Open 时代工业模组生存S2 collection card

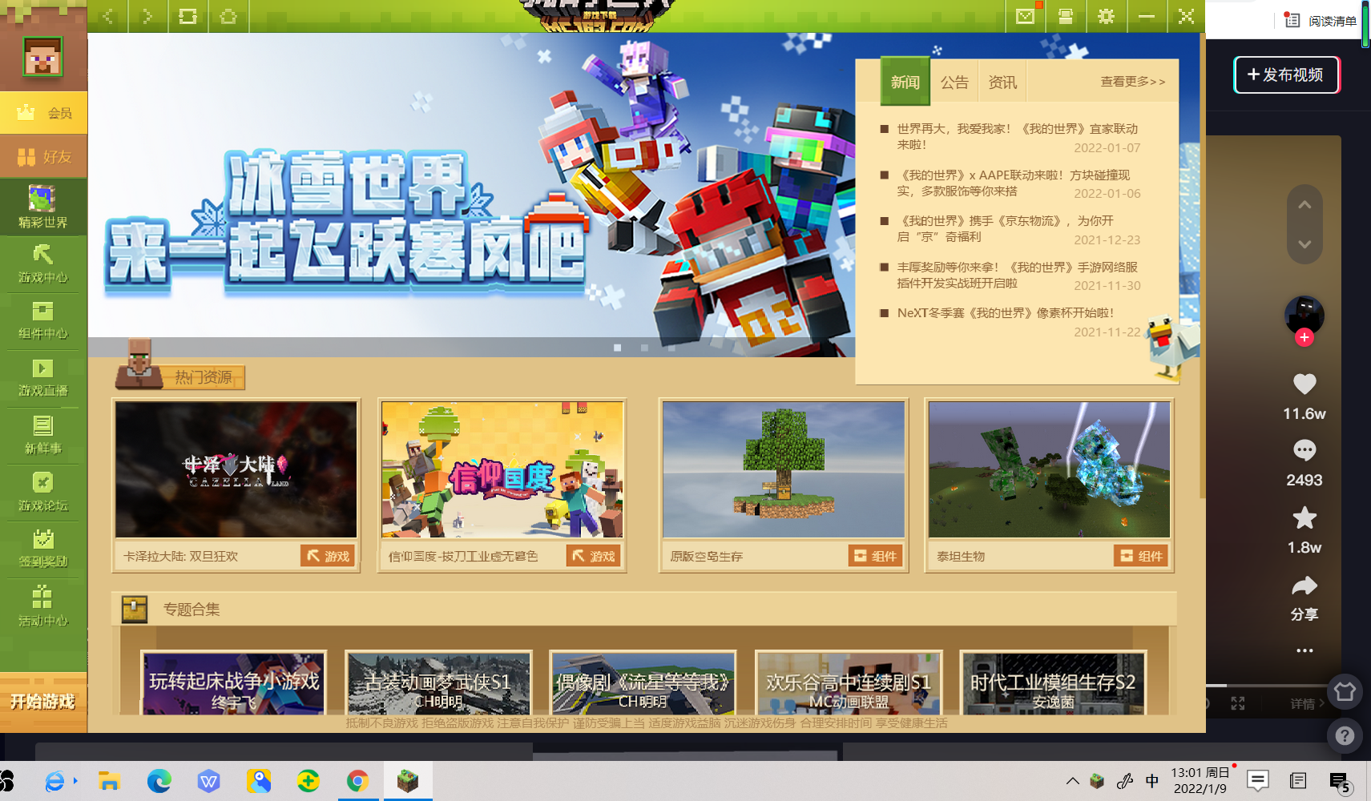click(1053, 682)
